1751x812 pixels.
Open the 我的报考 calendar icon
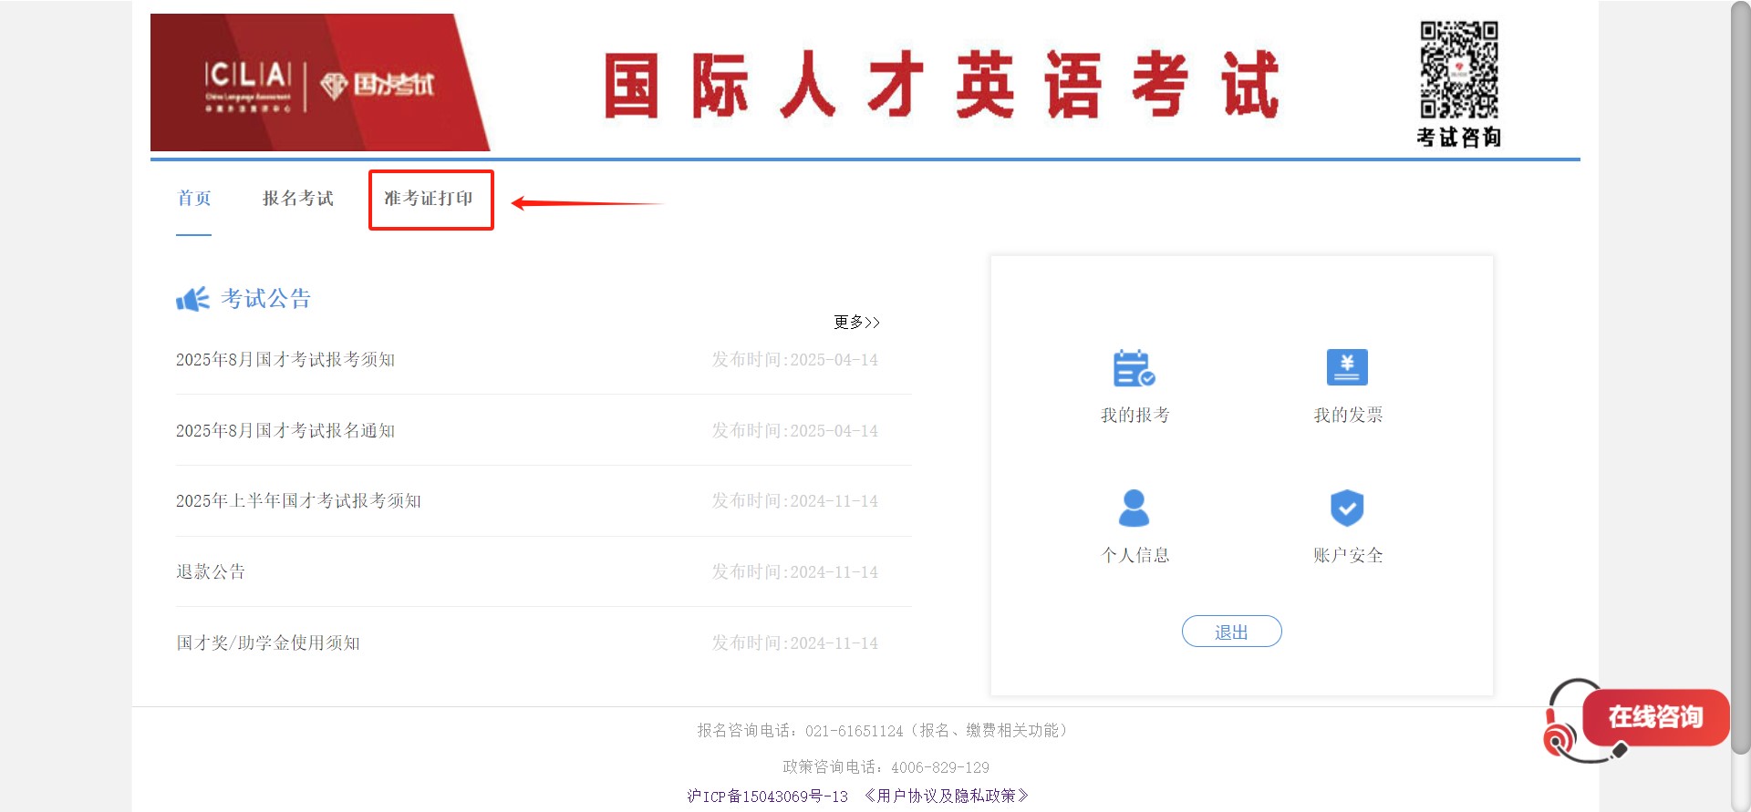click(x=1135, y=368)
